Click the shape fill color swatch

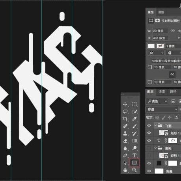click(x=151, y=46)
